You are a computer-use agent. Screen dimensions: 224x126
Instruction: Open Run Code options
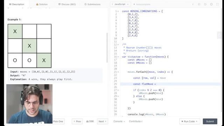point(190,121)
